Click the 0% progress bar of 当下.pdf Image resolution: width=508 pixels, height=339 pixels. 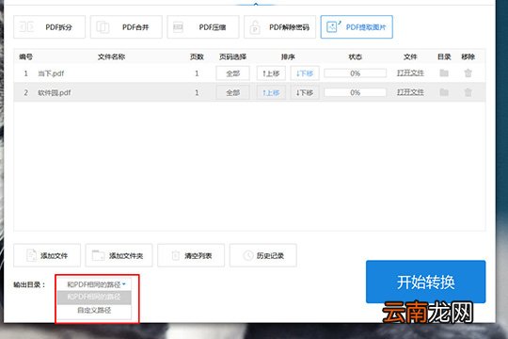(355, 73)
